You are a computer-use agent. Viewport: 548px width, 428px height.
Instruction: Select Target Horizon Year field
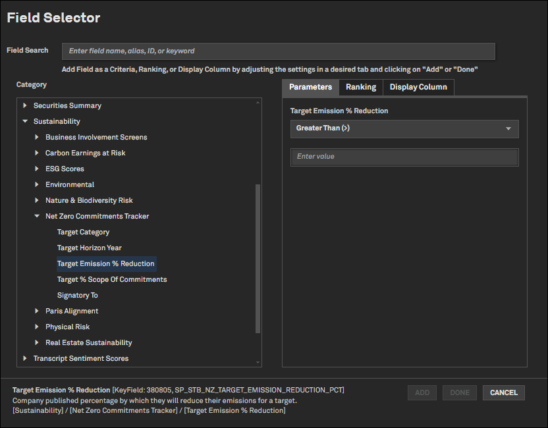click(x=89, y=248)
